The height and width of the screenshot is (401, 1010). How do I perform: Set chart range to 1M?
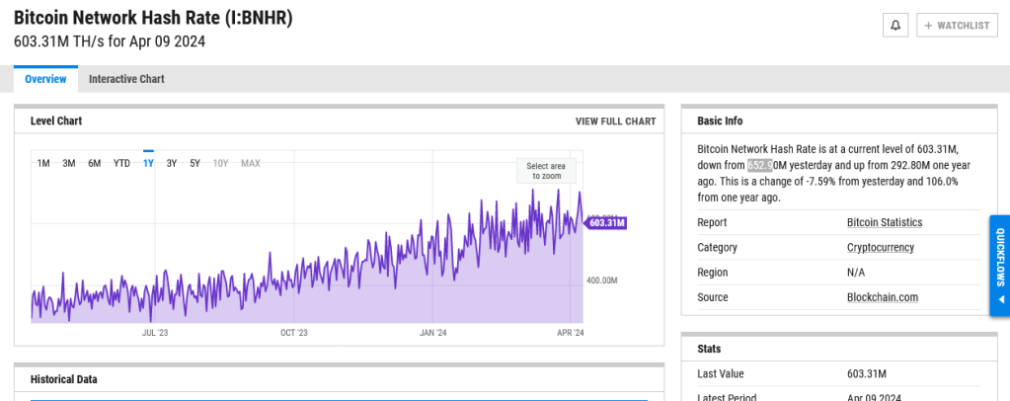pyautogui.click(x=43, y=163)
